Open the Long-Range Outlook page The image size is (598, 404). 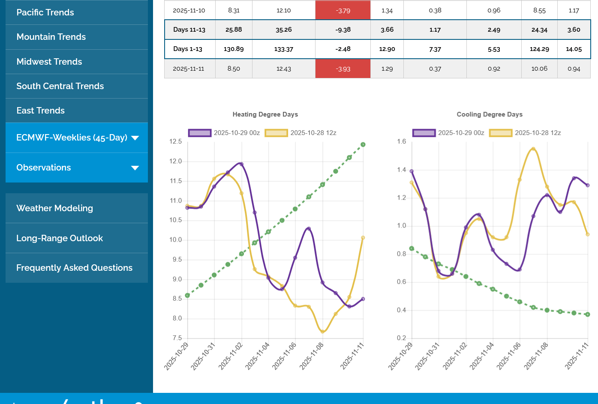(x=60, y=238)
